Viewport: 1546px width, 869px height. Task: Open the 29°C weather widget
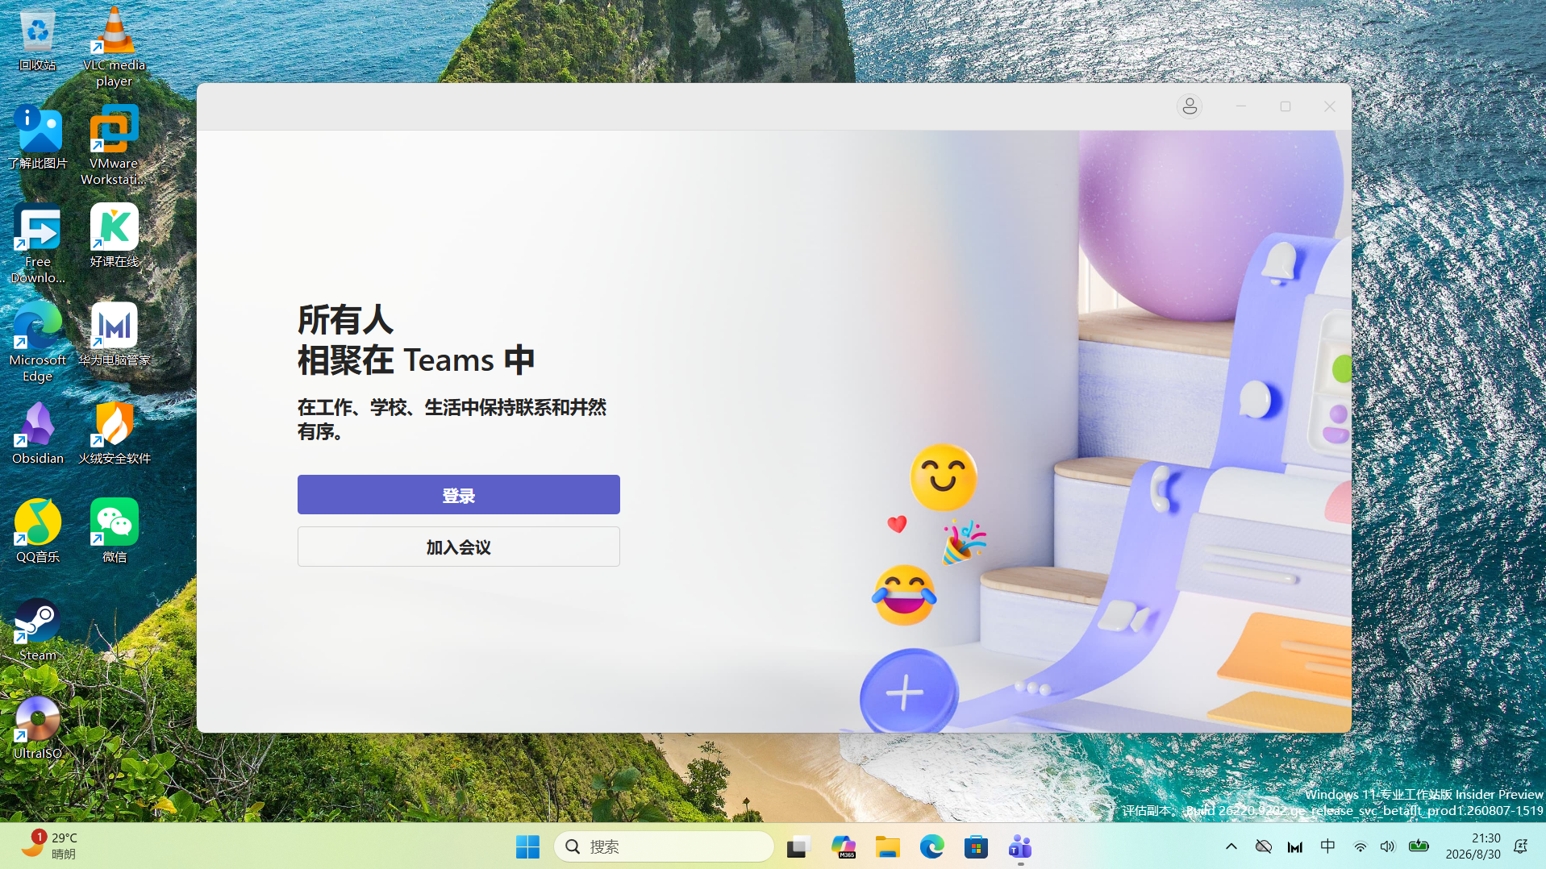[x=50, y=846]
